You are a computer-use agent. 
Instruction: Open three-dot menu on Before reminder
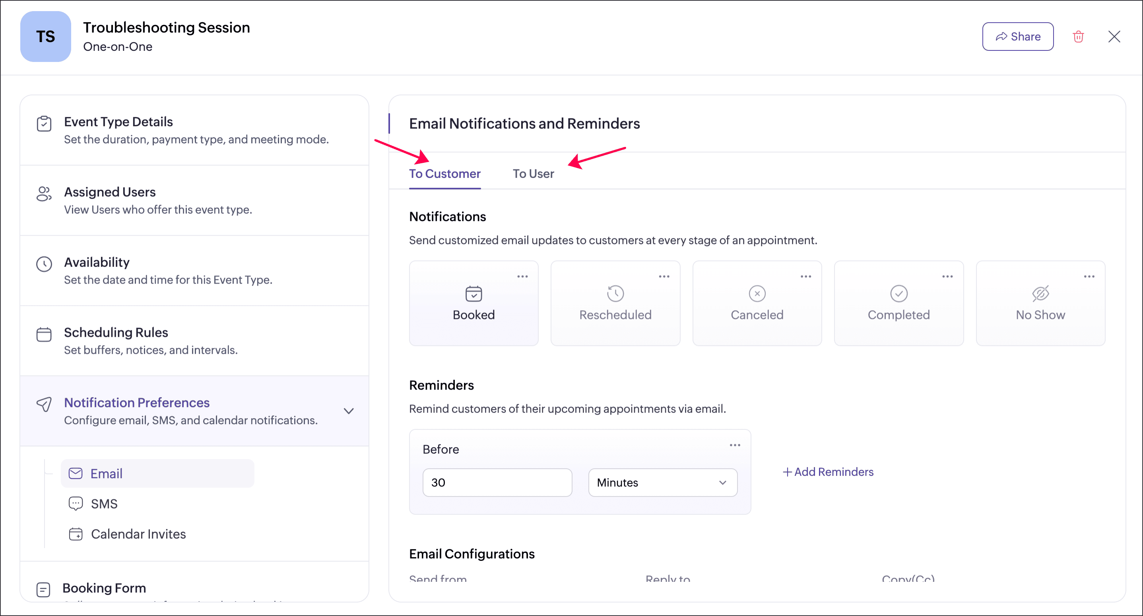point(735,445)
